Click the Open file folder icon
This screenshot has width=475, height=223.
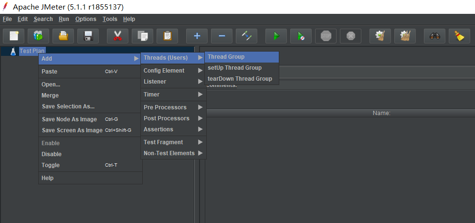[63, 36]
